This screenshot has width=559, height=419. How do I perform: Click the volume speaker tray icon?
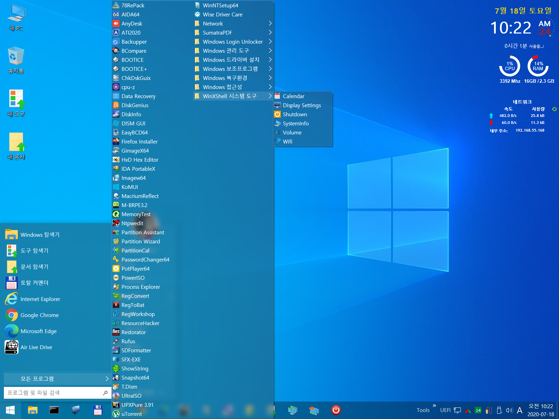509,410
